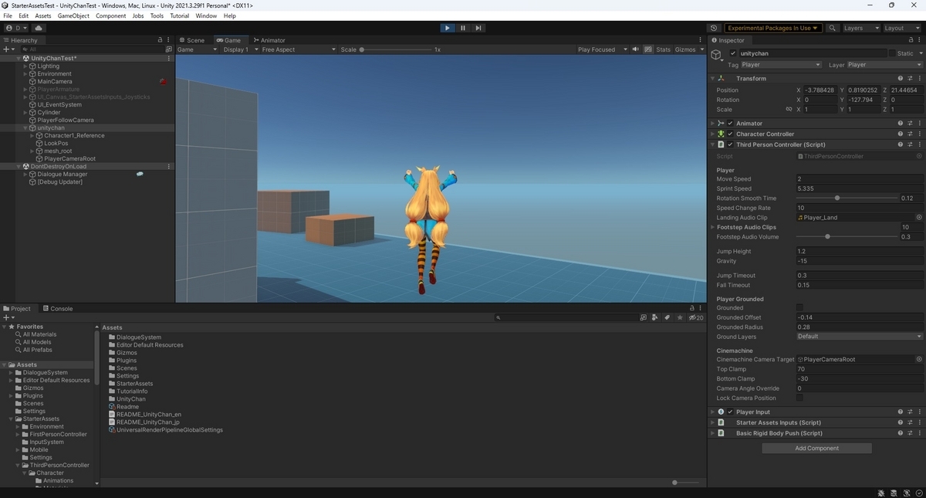This screenshot has width=926, height=498.
Task: Click the Project favorites star icon
Action: click(x=680, y=317)
